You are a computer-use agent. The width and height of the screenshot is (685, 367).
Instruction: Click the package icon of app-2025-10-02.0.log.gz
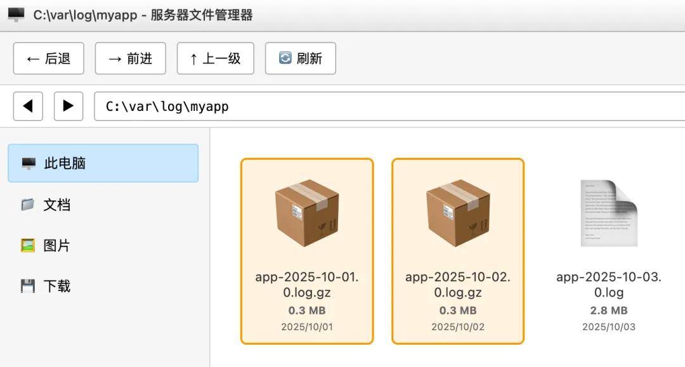458,213
